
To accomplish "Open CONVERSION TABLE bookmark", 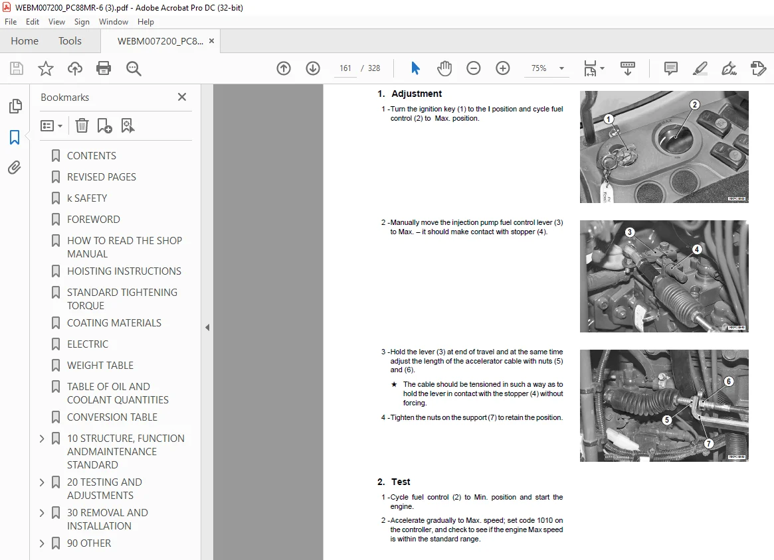I will tap(112, 417).
